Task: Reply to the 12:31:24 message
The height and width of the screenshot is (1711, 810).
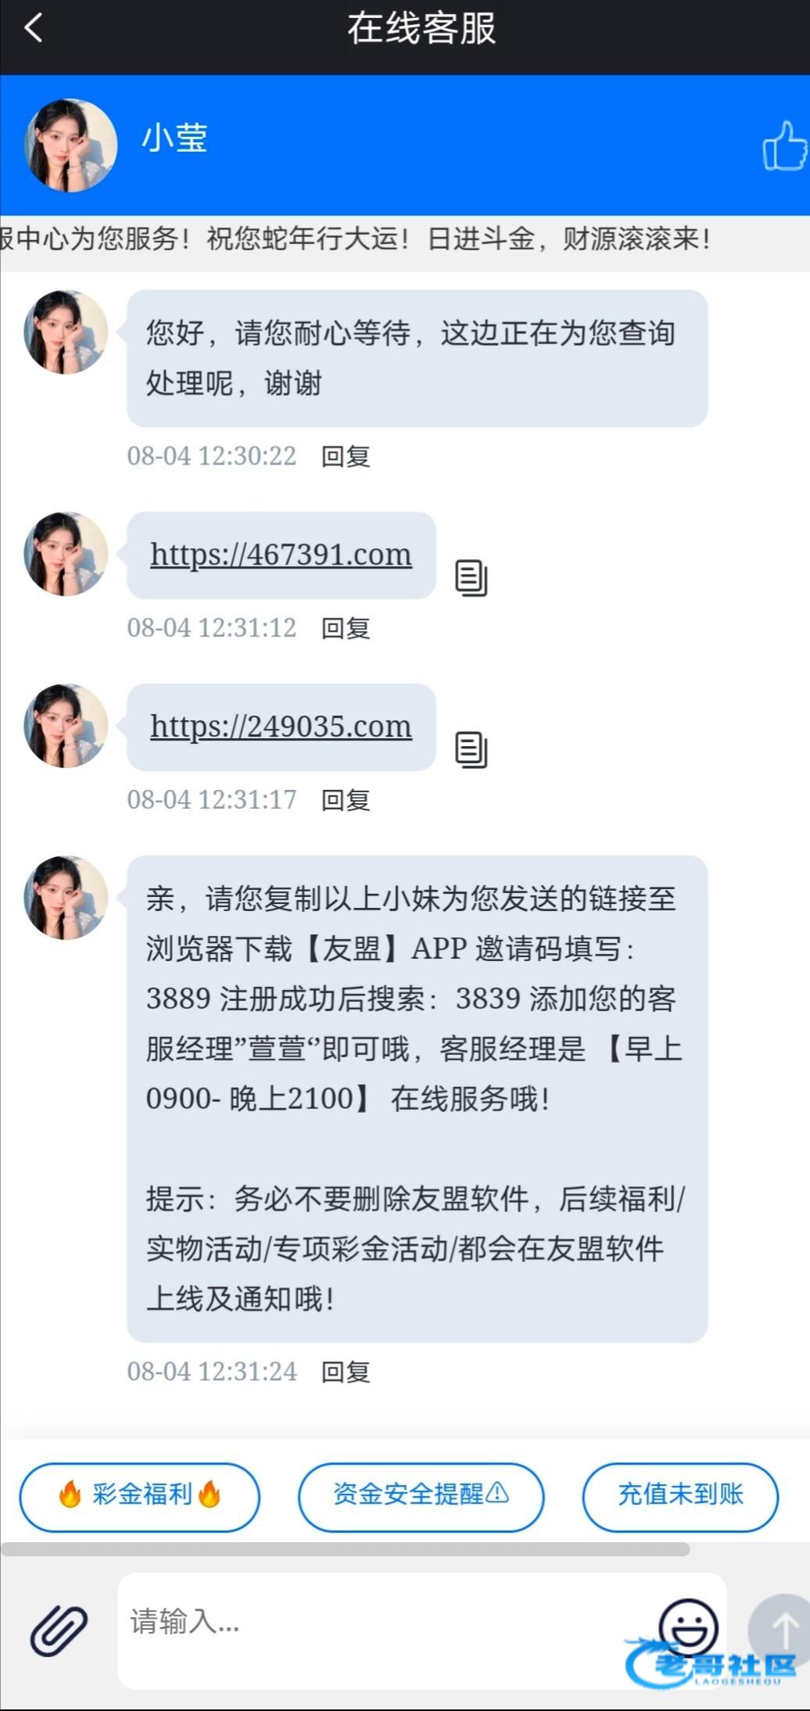Action: click(346, 1372)
